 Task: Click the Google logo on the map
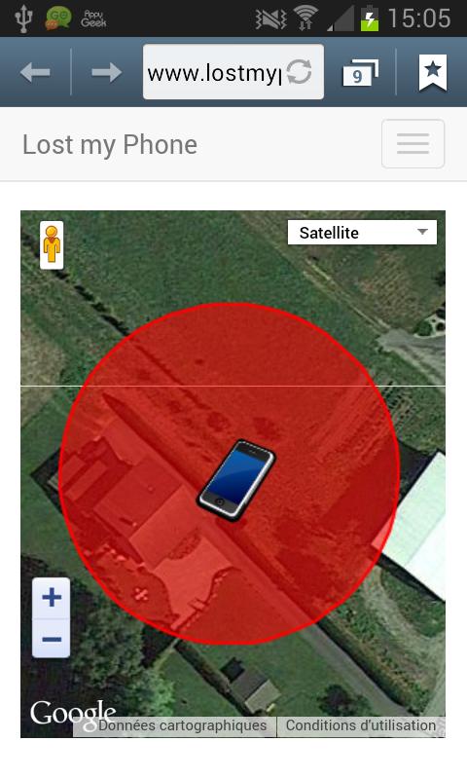pos(73,714)
